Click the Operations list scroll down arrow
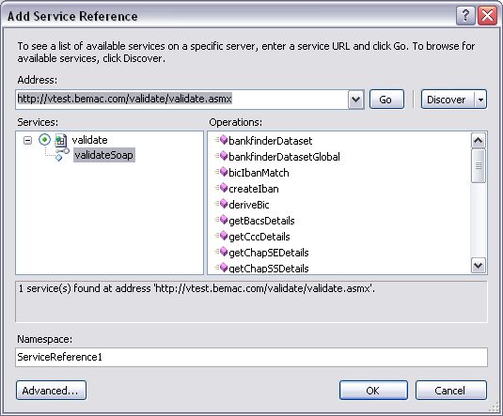Image resolution: width=503 pixels, height=416 pixels. (x=479, y=266)
